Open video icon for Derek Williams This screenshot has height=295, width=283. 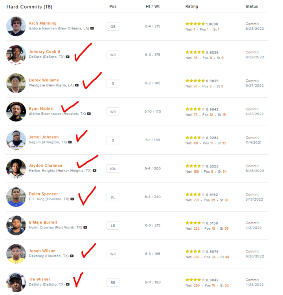click(77, 85)
